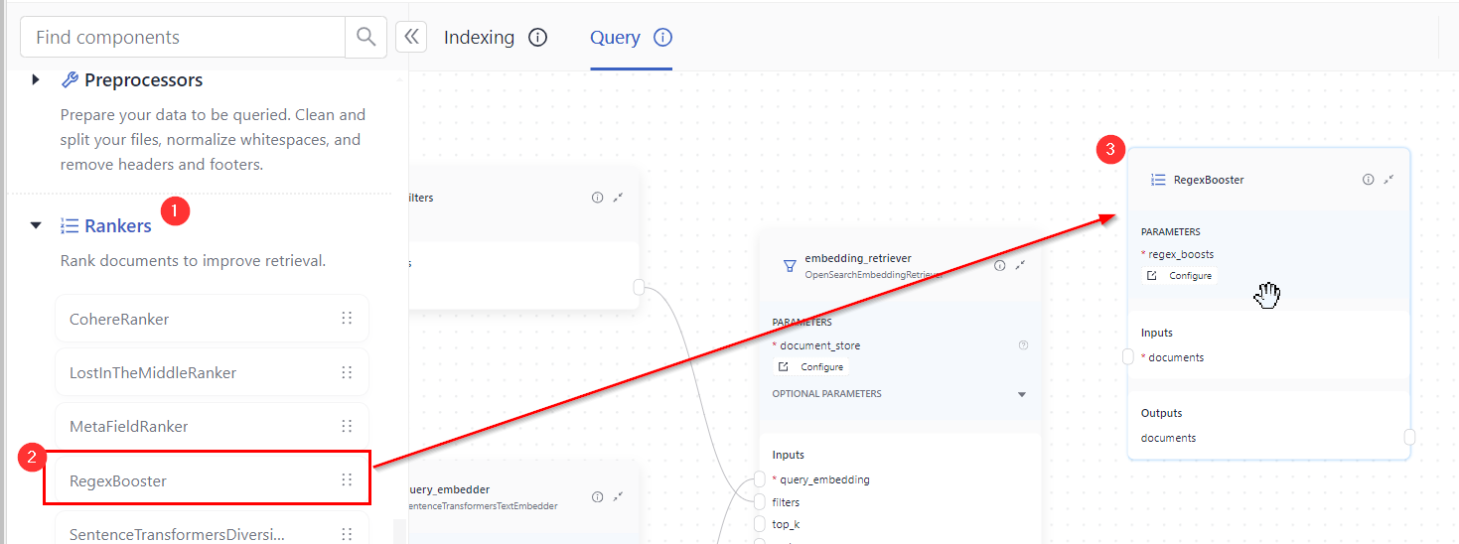
Task: Click the Rankers category heading
Action: point(118,226)
